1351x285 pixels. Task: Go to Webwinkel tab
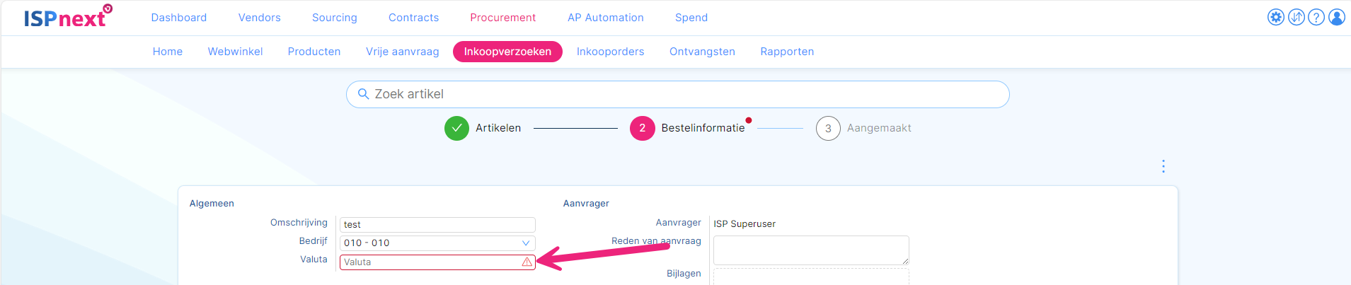coord(235,52)
